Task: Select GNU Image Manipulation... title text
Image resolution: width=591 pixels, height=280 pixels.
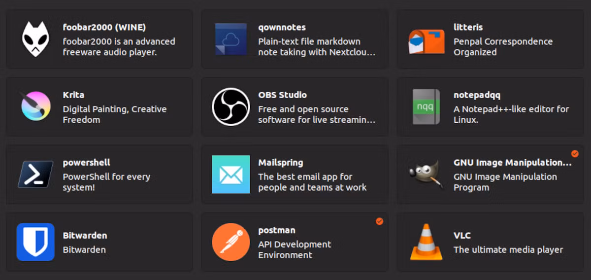Action: (513, 162)
